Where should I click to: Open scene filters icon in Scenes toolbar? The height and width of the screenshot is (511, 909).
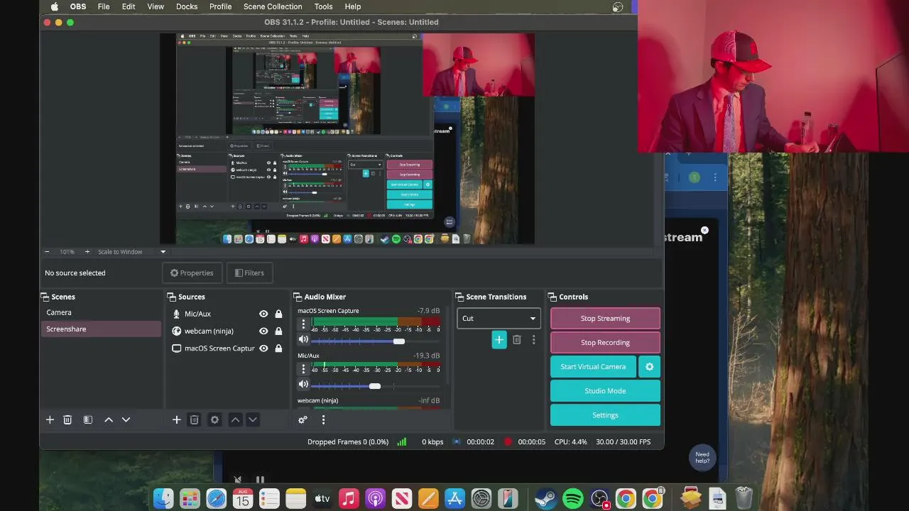[x=88, y=419]
